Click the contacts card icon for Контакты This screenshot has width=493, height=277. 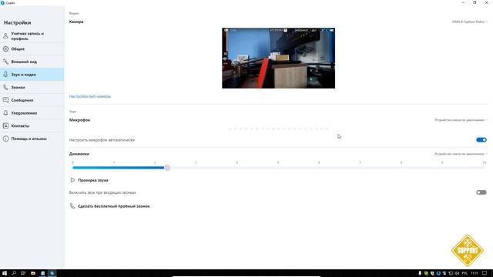pos(5,125)
